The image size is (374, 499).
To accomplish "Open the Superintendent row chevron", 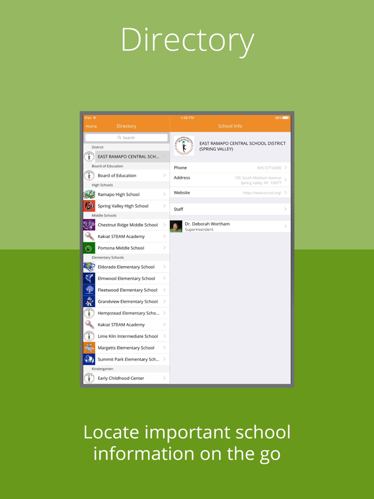I will [x=285, y=227].
